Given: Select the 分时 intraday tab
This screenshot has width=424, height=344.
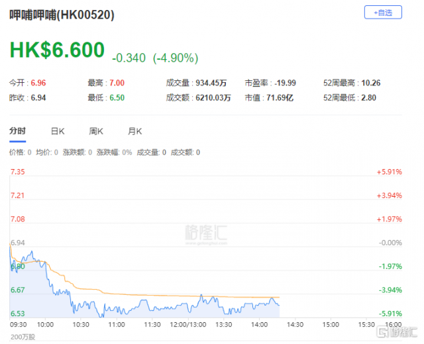Looking at the screenshot, I should click(18, 131).
